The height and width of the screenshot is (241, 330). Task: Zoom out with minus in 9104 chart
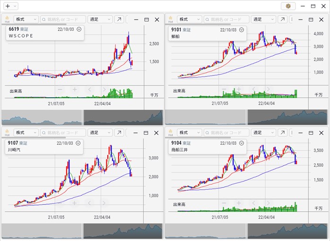pos(224,203)
